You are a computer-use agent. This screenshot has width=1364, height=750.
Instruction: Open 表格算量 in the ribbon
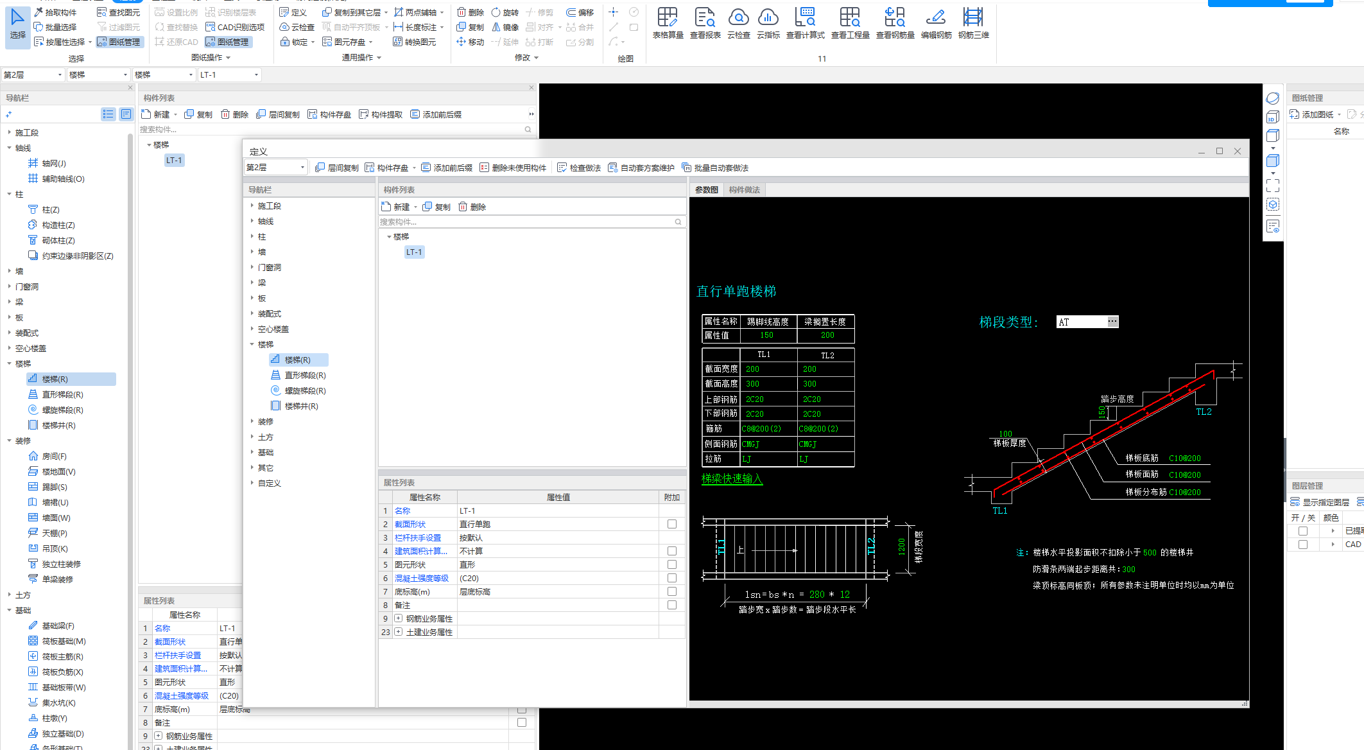pyautogui.click(x=668, y=23)
